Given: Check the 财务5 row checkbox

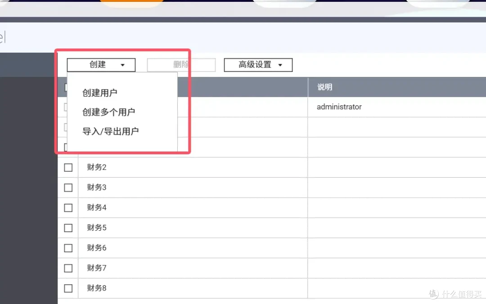Looking at the screenshot, I should tap(68, 228).
